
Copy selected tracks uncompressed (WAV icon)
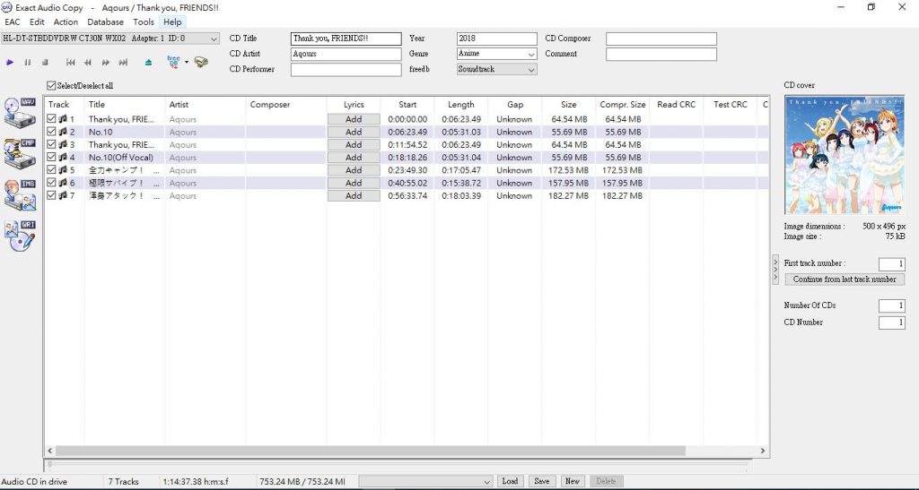click(x=21, y=113)
